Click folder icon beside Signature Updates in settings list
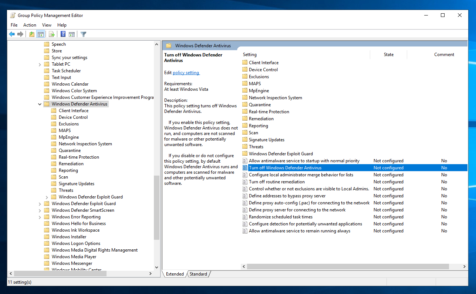The height and width of the screenshot is (294, 476). click(x=245, y=140)
